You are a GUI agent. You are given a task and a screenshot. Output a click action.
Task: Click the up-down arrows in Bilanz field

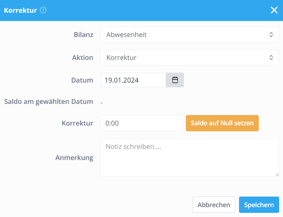(271, 35)
